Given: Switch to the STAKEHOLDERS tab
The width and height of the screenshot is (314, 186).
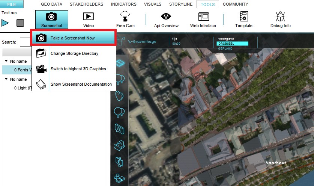Looking at the screenshot, I should pos(87,4).
